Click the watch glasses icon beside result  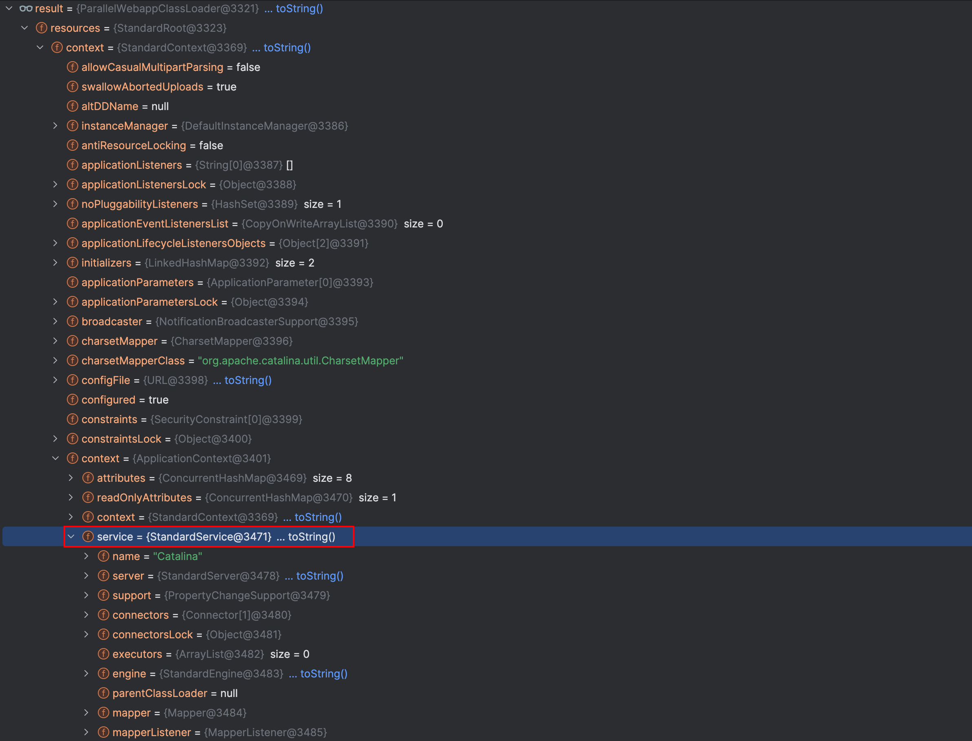pyautogui.click(x=26, y=9)
